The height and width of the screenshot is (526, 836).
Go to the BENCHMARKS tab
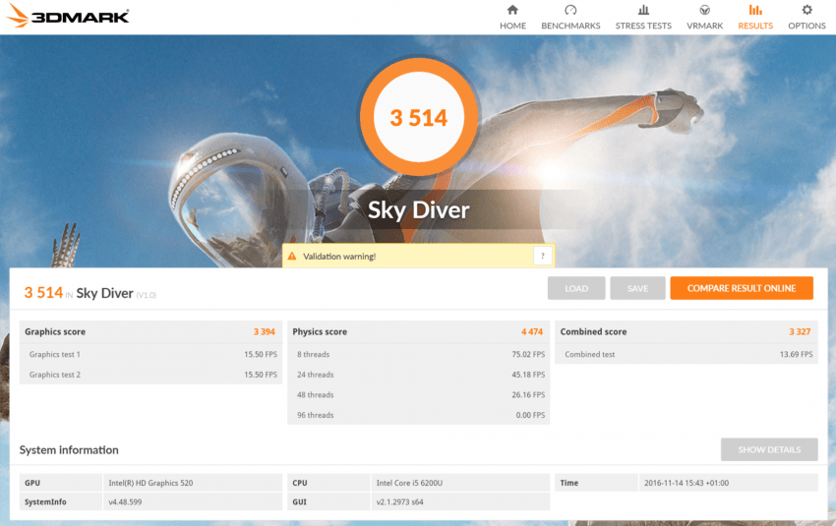570,26
